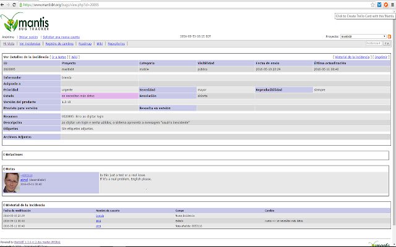Image resolution: width=396 pixels, height=247 pixels.
Task: Open Repositorios menu item
Action: pyautogui.click(x=116, y=44)
